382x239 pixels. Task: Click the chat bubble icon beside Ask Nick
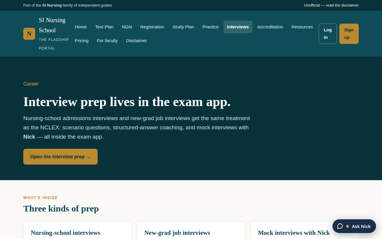pos(340,226)
